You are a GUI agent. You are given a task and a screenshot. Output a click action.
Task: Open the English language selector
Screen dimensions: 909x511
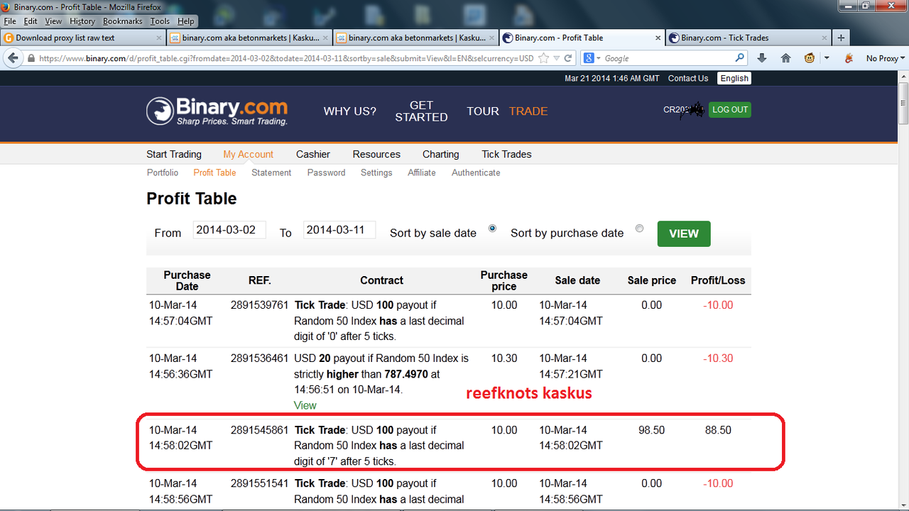click(734, 78)
